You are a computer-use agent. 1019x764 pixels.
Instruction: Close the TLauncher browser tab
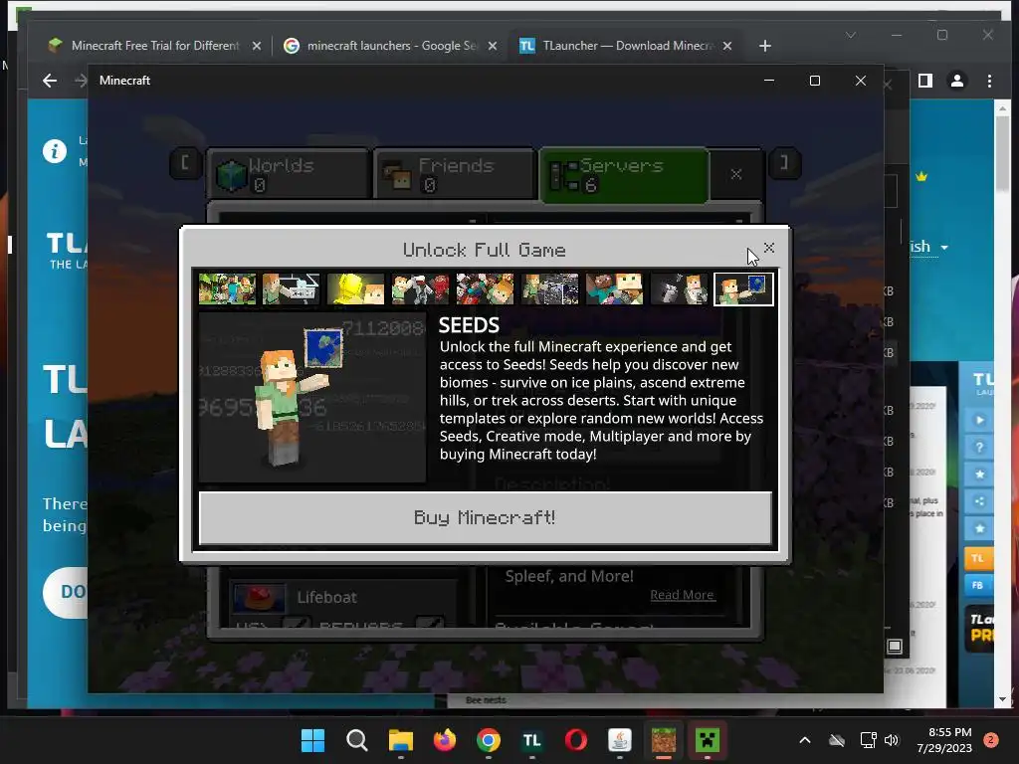(x=727, y=46)
